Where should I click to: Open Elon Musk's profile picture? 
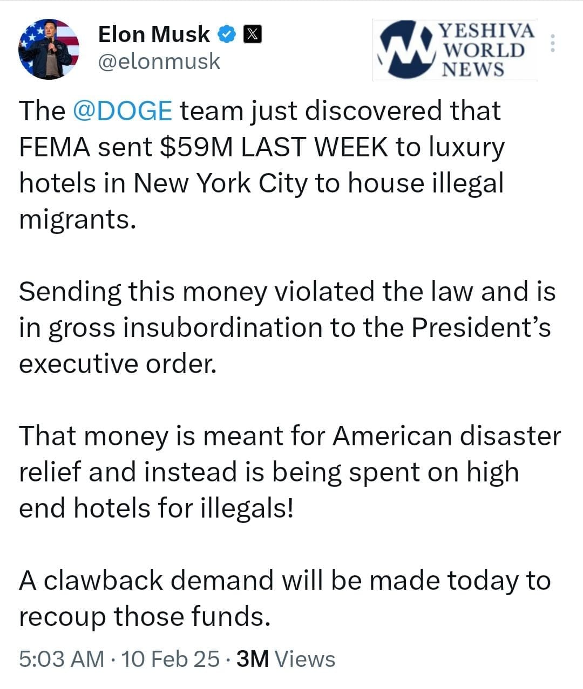tap(49, 49)
